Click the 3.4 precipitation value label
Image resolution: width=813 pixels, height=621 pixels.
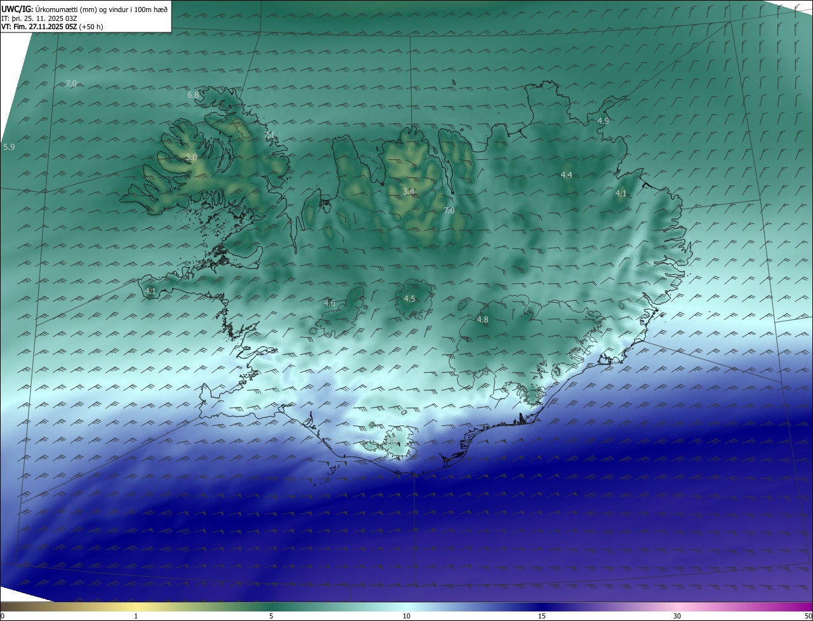click(x=409, y=191)
